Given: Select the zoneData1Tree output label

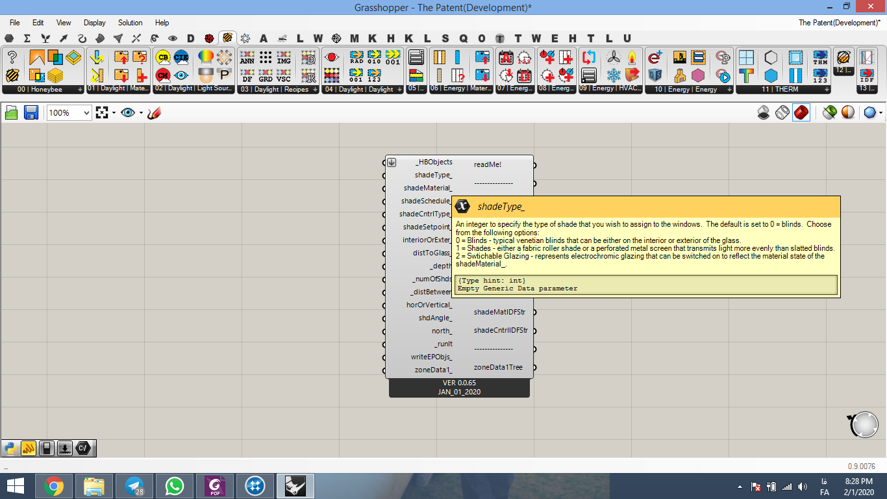Looking at the screenshot, I should [x=498, y=367].
